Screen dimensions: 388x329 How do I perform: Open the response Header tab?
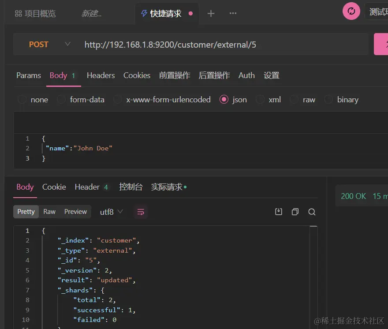pos(91,187)
